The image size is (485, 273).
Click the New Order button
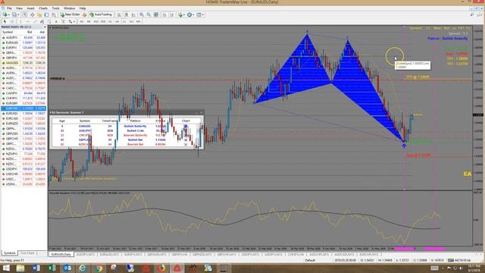coord(70,14)
